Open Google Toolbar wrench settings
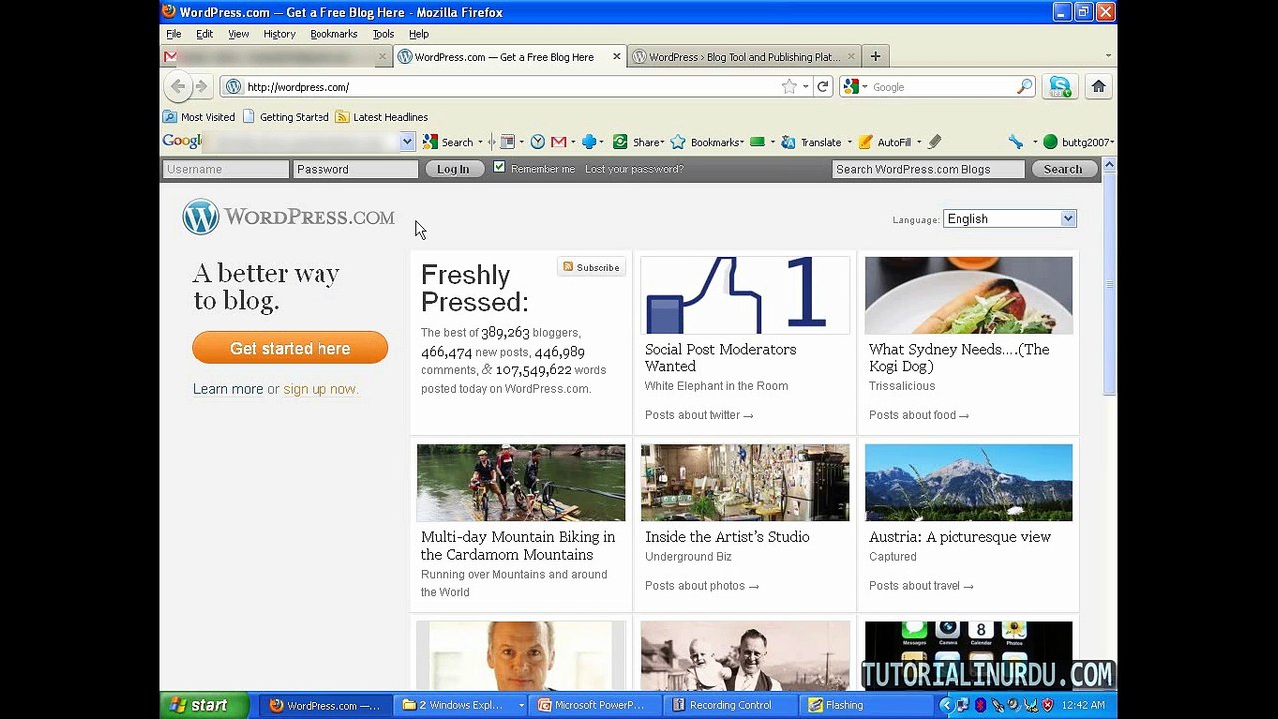This screenshot has width=1278, height=719. (1016, 142)
